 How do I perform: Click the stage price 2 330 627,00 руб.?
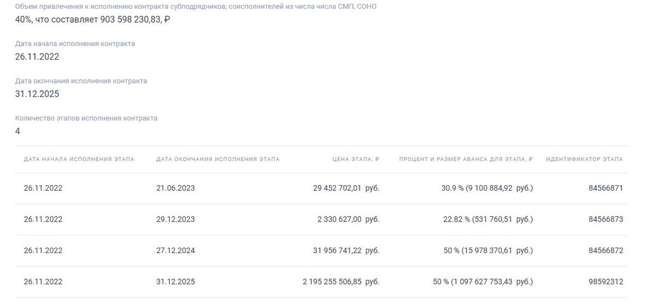(x=348, y=219)
